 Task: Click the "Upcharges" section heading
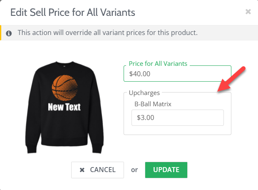coord(144,92)
